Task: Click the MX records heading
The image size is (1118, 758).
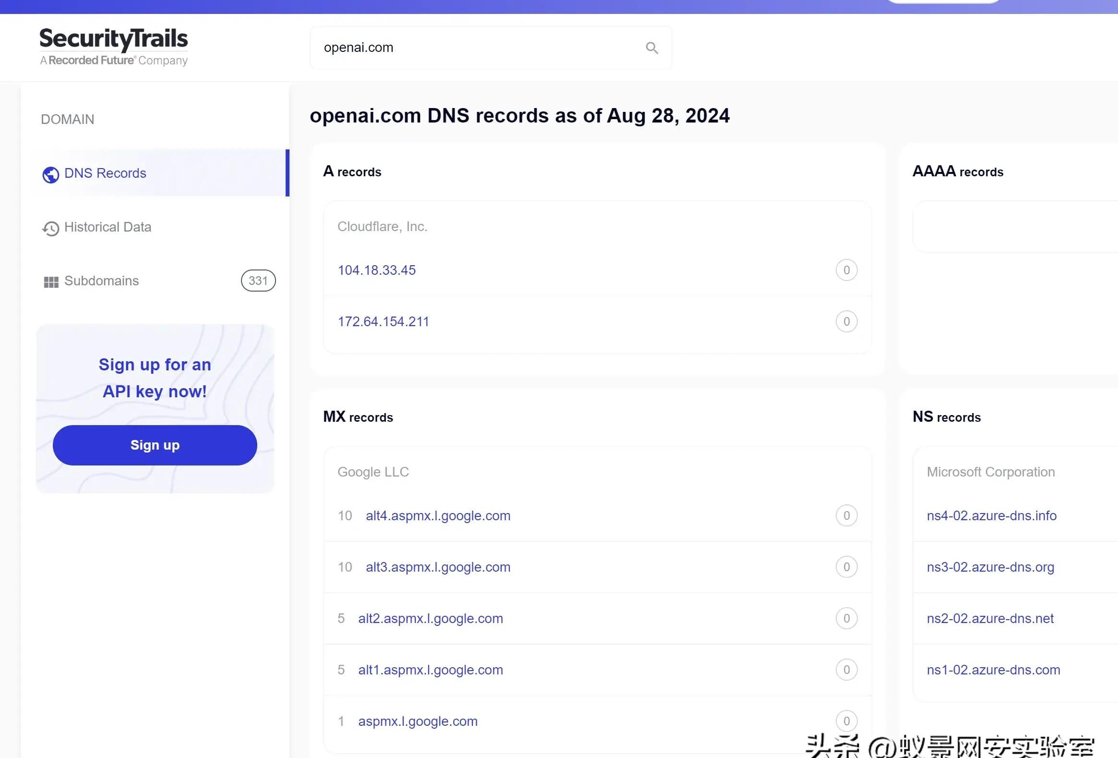Action: [358, 417]
